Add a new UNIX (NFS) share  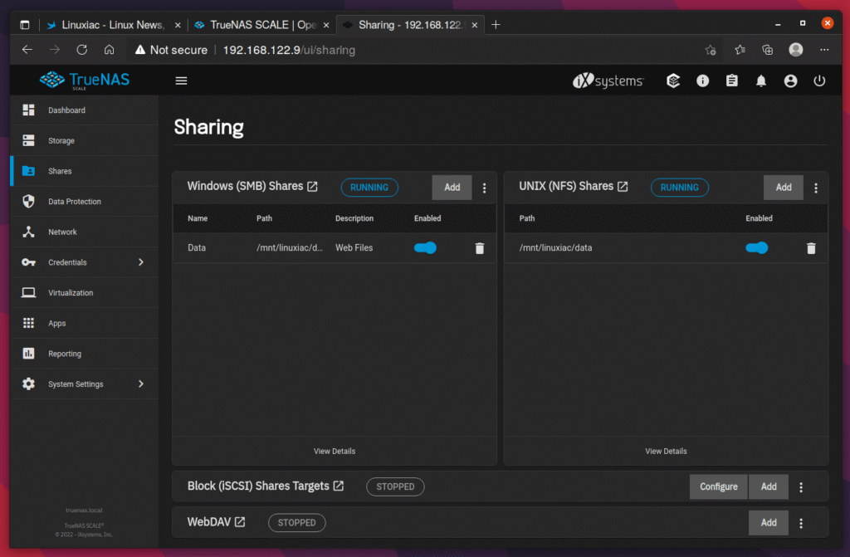(x=783, y=188)
